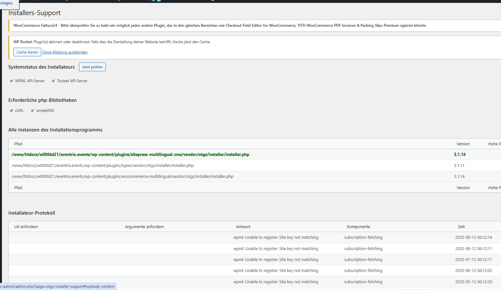The width and height of the screenshot is (501, 290).
Task: Select the Erforderliche php-Bibliotheken heading
Action: pyautogui.click(x=43, y=100)
